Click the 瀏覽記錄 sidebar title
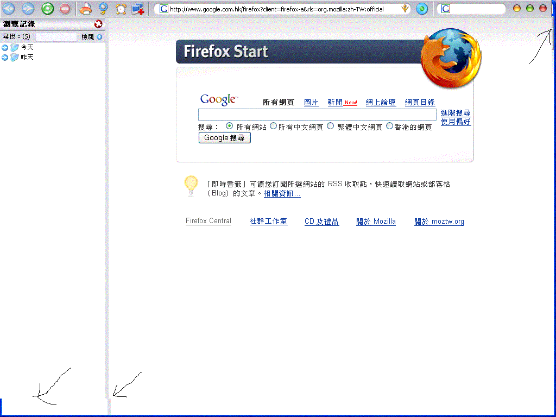Viewport: 556px width, 417px height. tap(19, 24)
